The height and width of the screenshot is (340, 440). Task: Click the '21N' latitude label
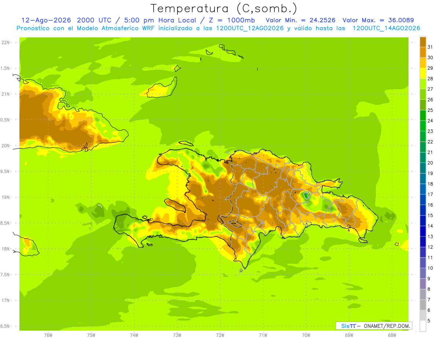click(5, 94)
